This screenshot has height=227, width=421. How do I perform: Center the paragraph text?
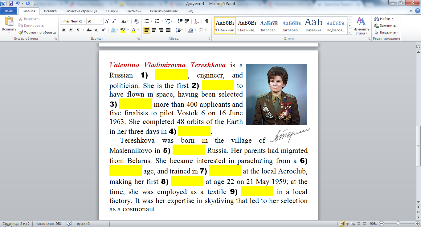[x=153, y=30]
